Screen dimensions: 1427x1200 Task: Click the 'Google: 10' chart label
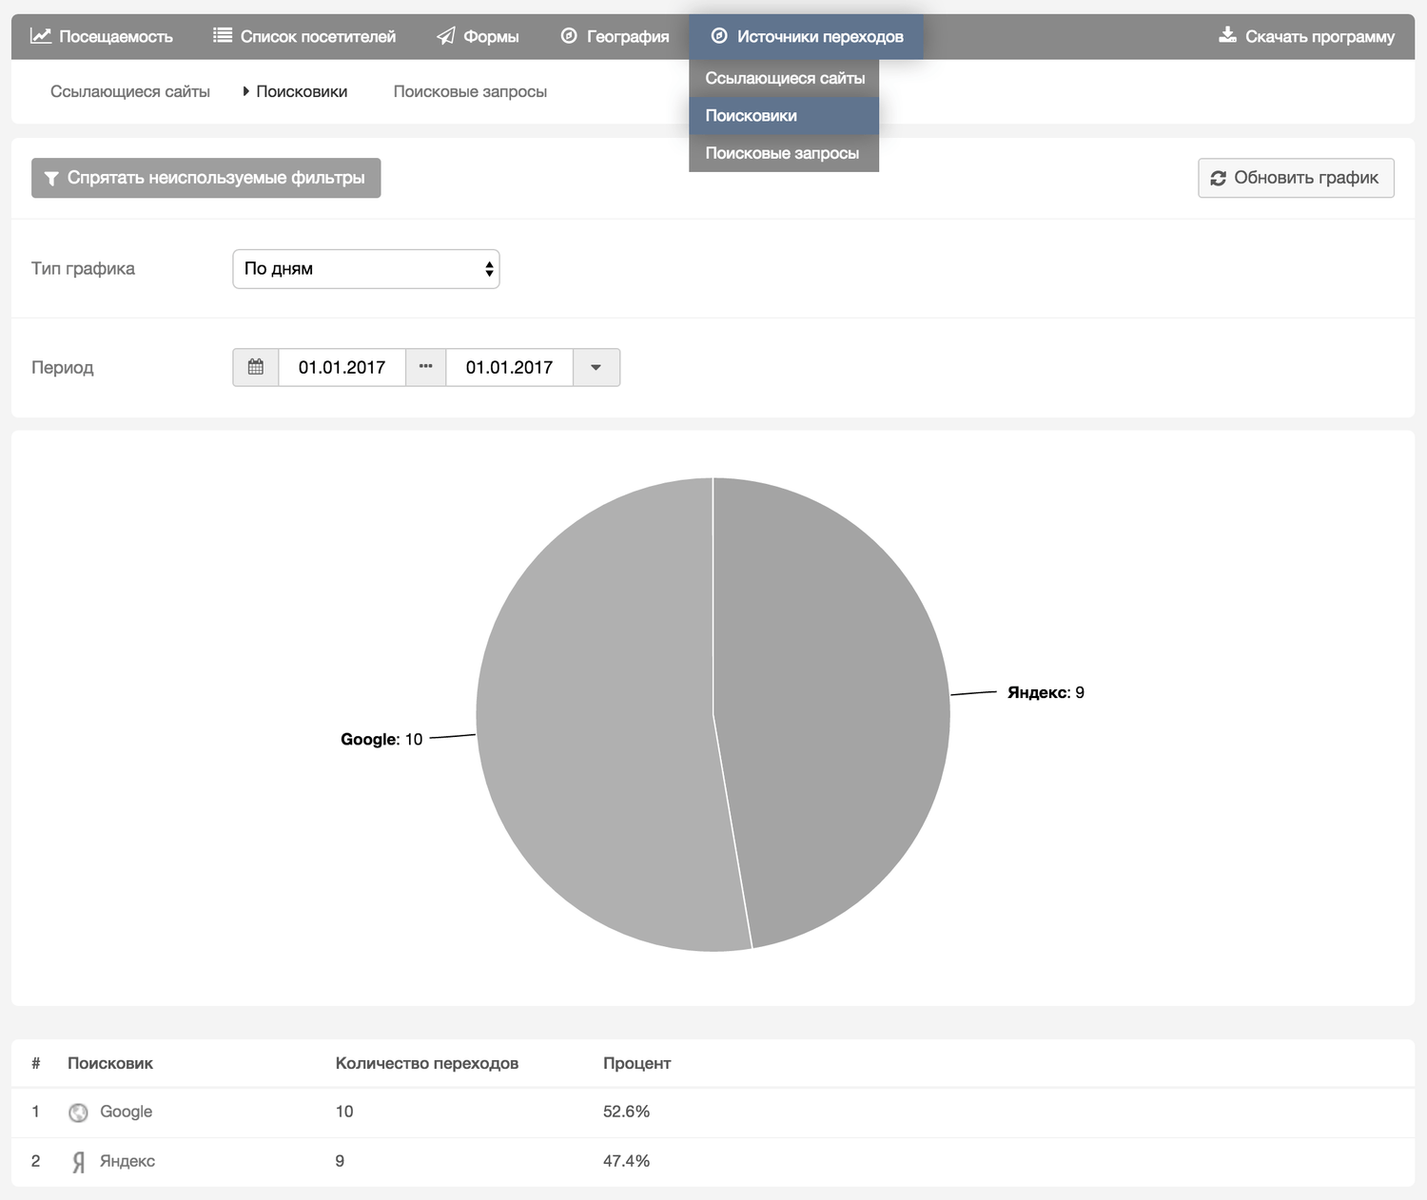tap(381, 739)
